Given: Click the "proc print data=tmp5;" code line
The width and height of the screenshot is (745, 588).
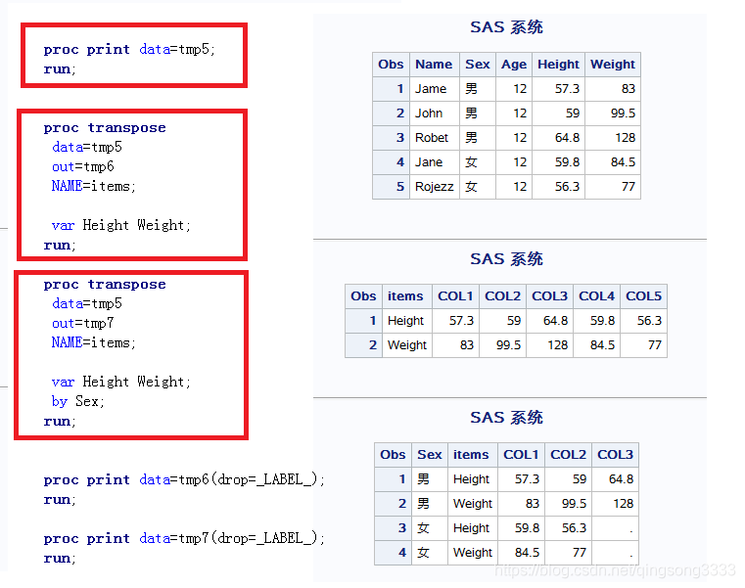Looking at the screenshot, I should (x=129, y=49).
